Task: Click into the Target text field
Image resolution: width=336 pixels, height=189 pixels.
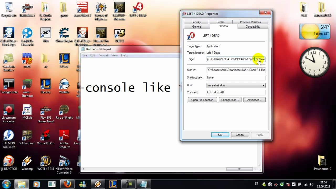Action: tap(236, 59)
